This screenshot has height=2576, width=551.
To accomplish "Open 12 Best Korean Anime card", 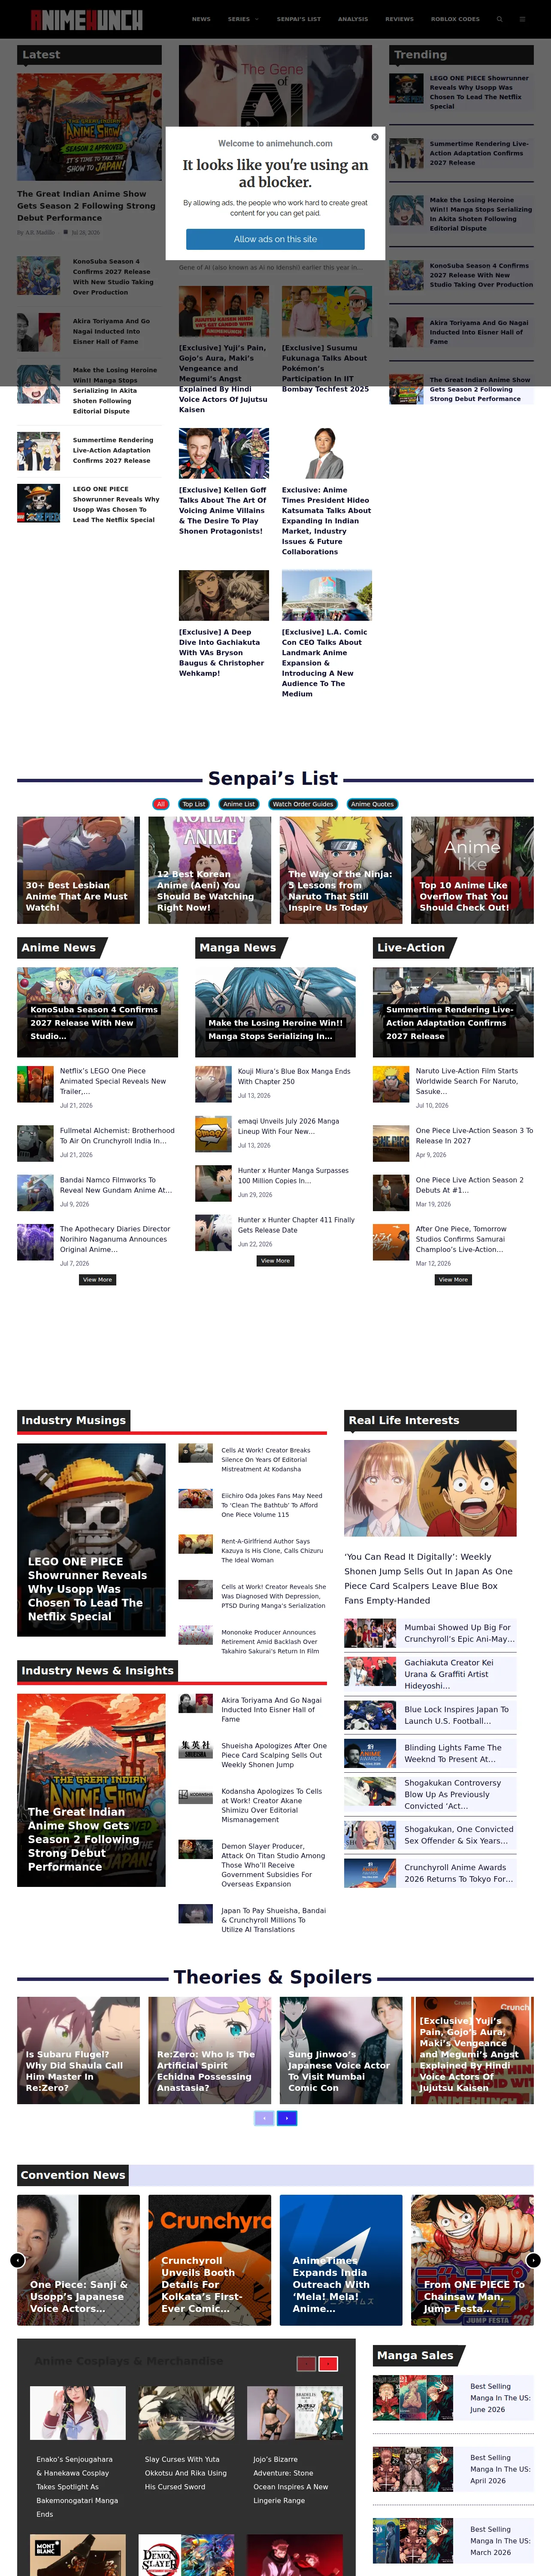I will tap(210, 870).
